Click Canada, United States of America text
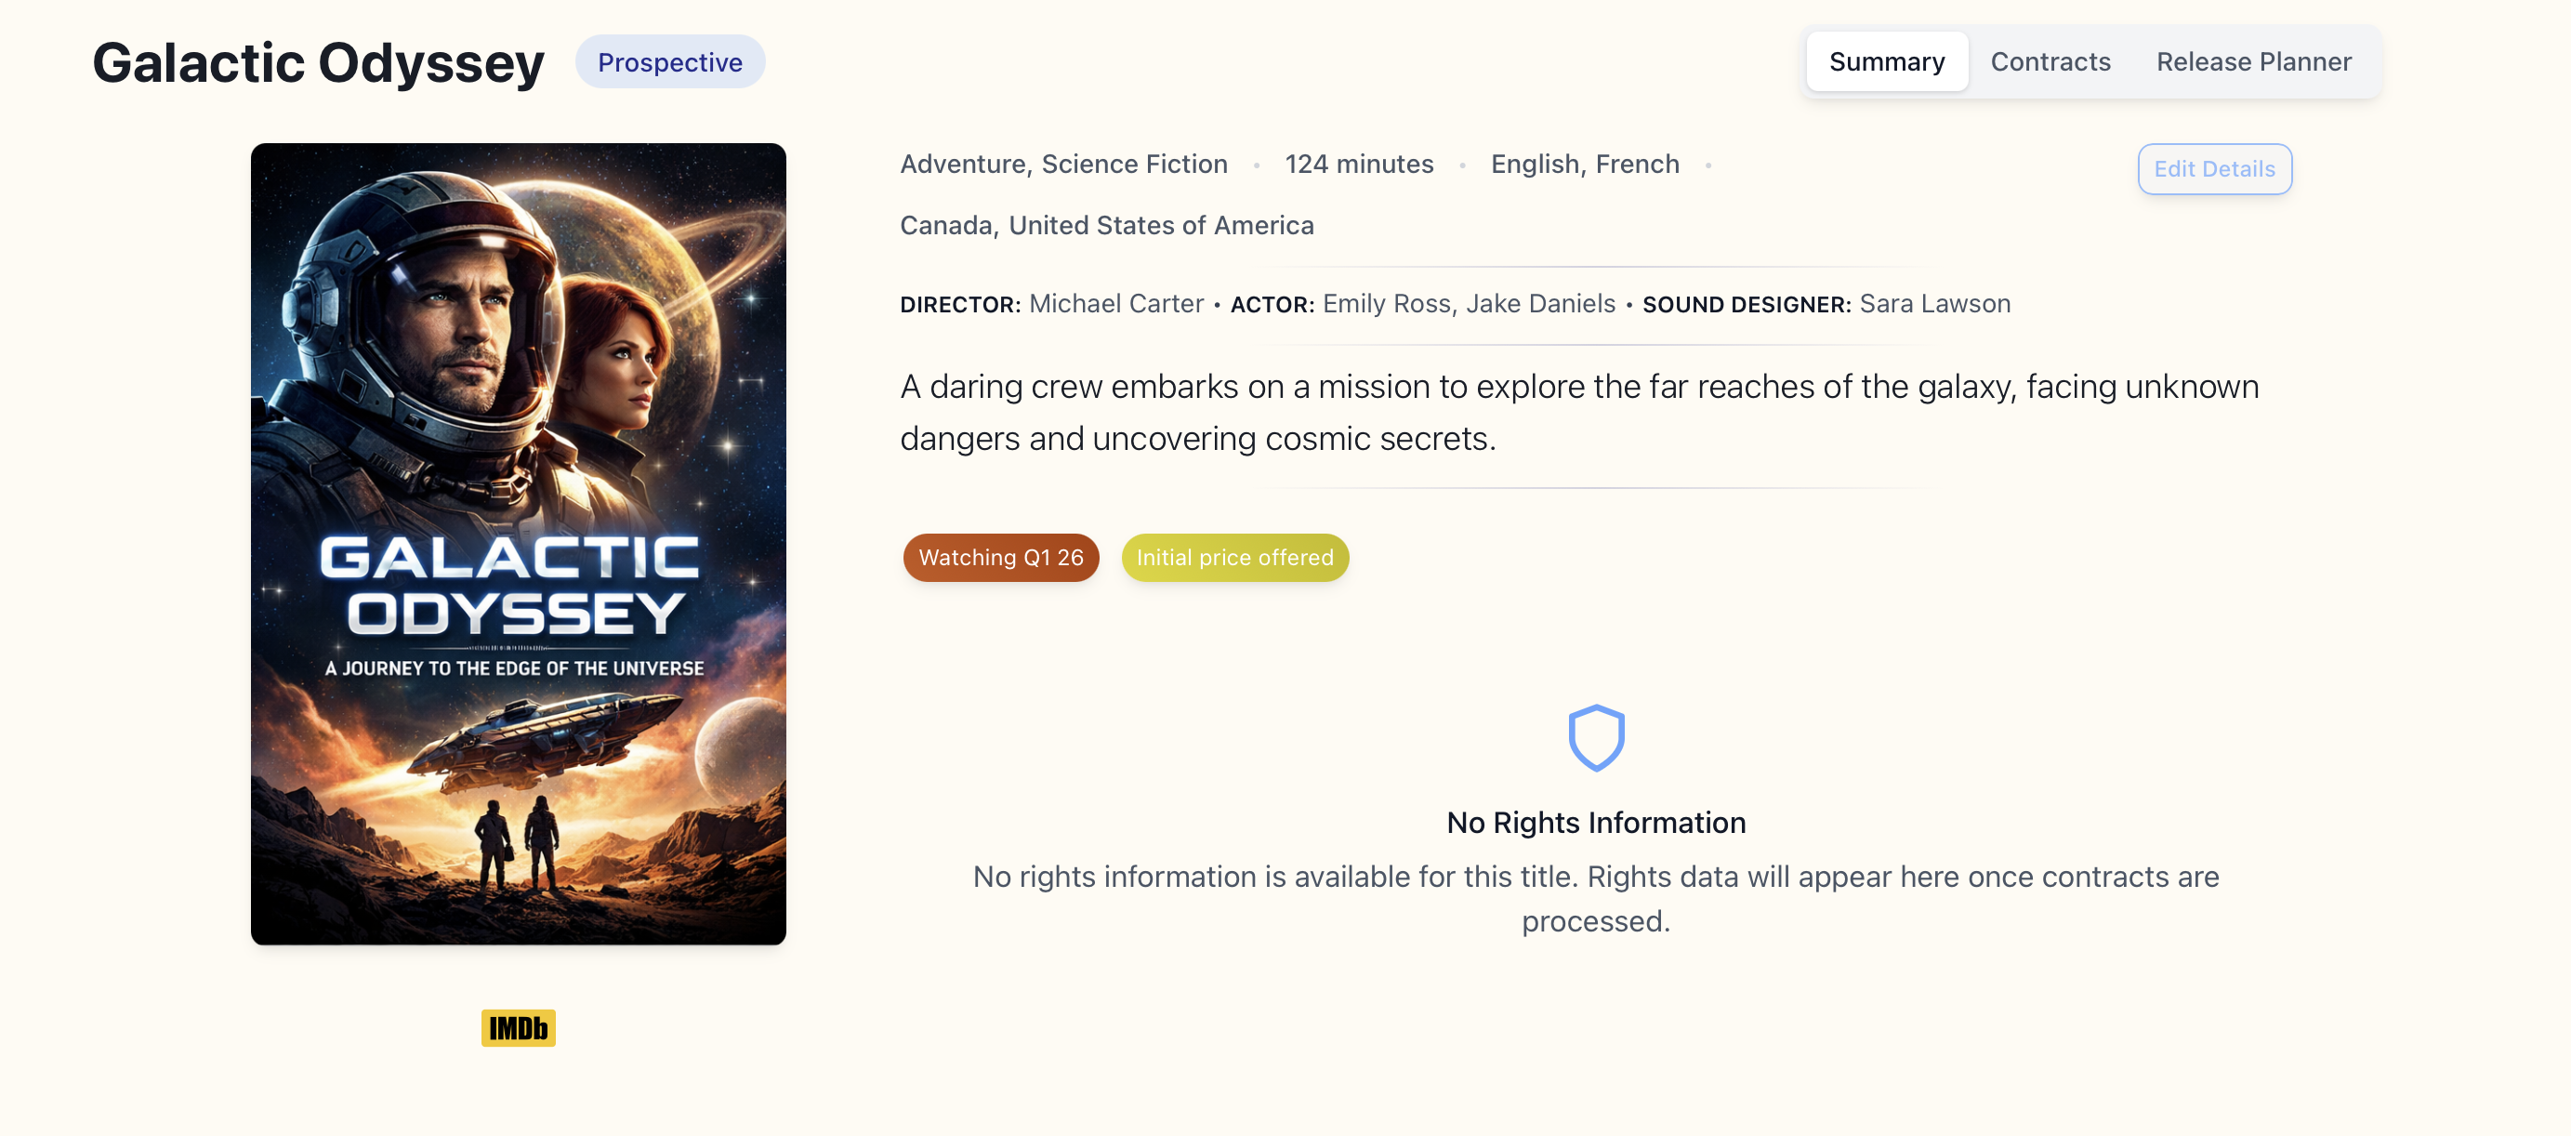Image resolution: width=2571 pixels, height=1136 pixels. 1106,226
